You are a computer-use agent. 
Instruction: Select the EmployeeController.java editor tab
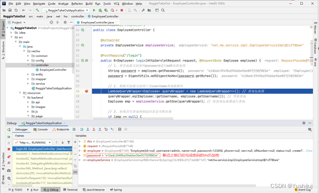click(97, 22)
